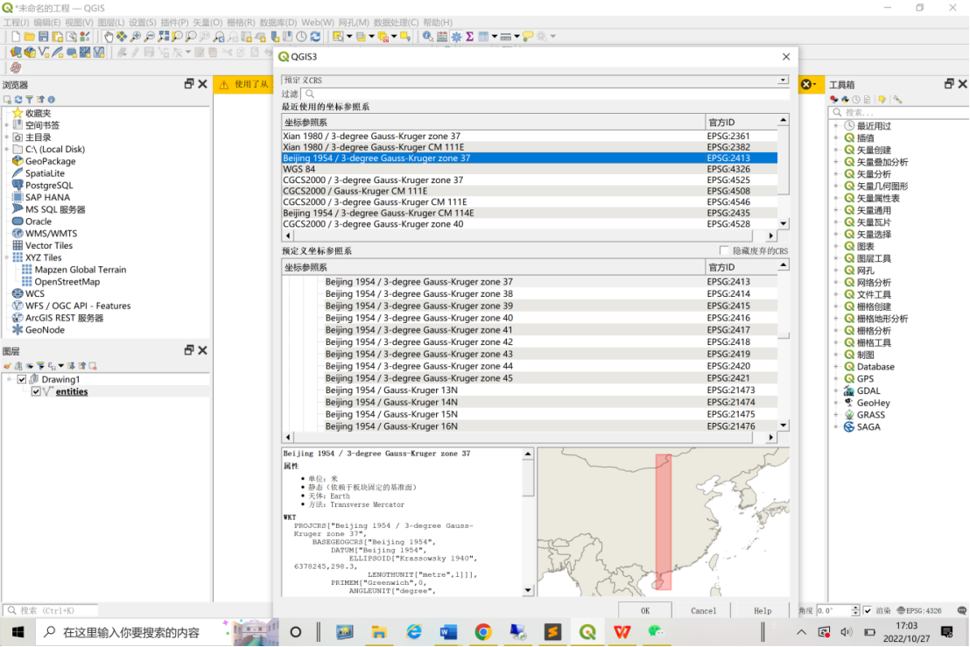Image resolution: width=970 pixels, height=647 pixels.
Task: Click the CRS filter search field
Action: (543, 94)
